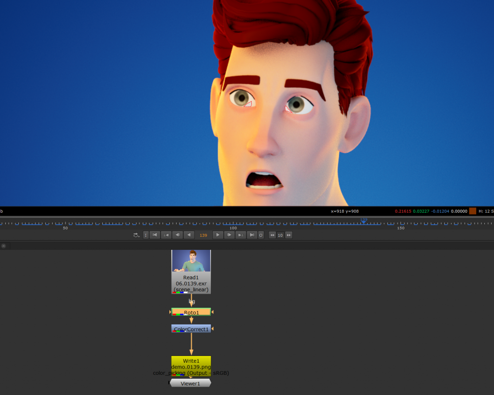Select the Viewer1 node
This screenshot has height=395, width=494.
coord(190,383)
